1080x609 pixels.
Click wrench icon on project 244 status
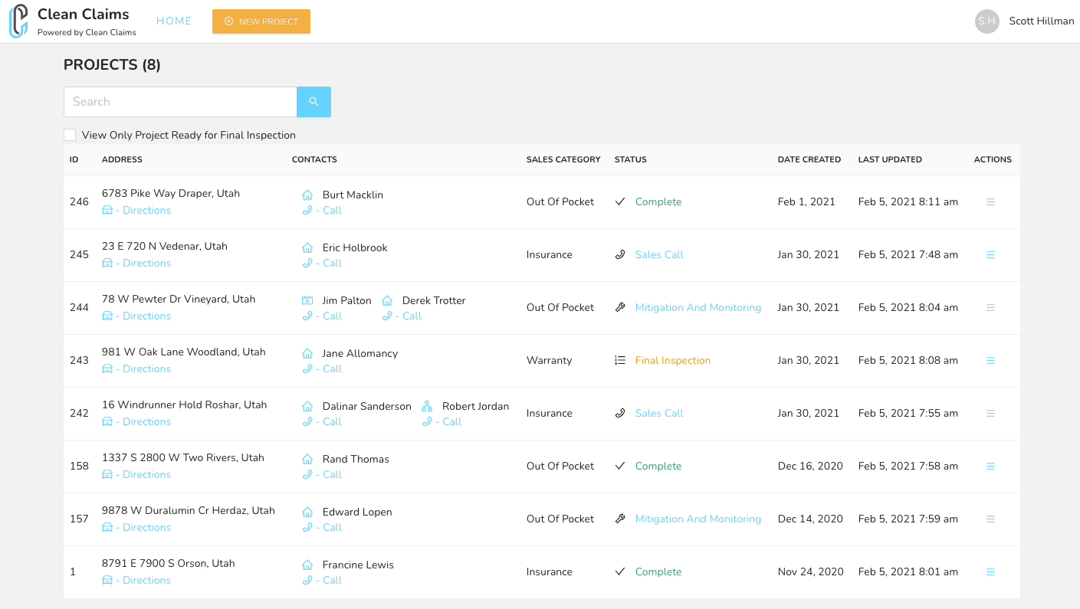click(620, 307)
